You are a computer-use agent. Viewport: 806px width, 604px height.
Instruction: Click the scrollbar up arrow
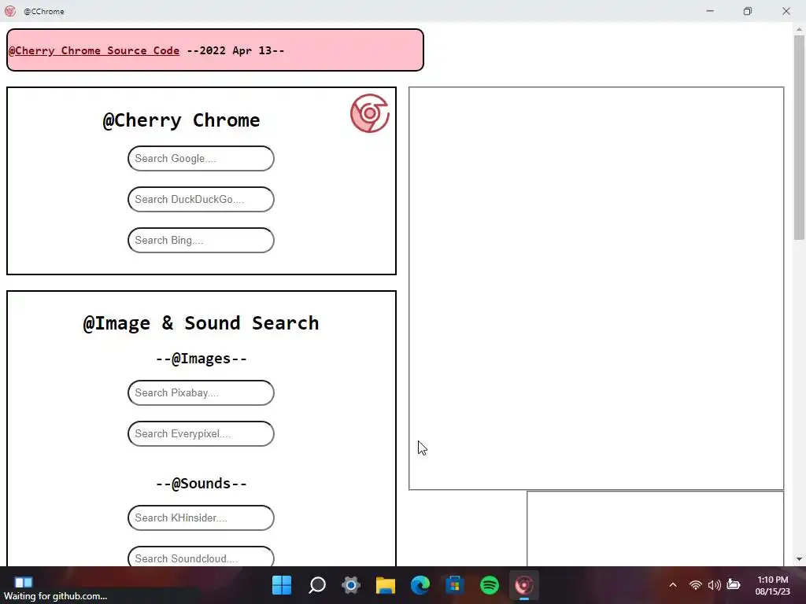(799, 29)
